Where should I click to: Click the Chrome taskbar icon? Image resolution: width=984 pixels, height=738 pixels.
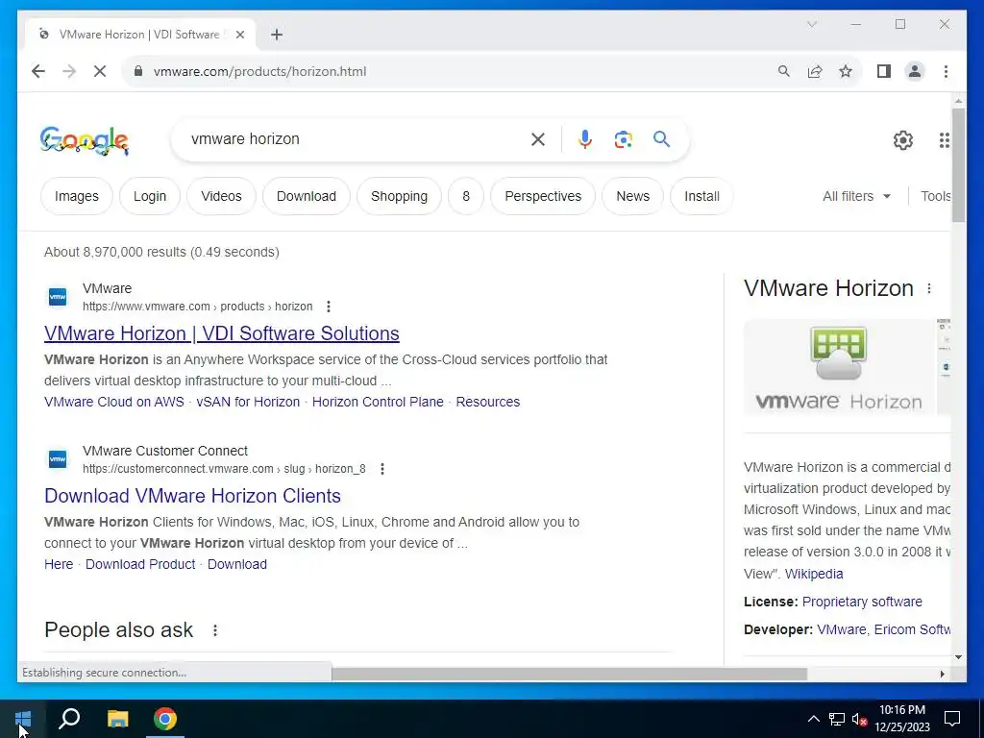click(x=165, y=719)
